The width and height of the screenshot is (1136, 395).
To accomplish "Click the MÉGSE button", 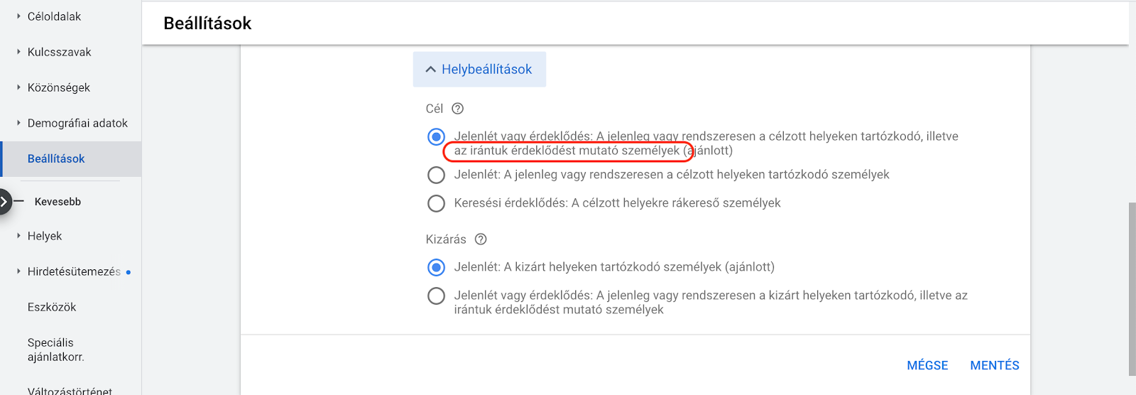I will (927, 365).
